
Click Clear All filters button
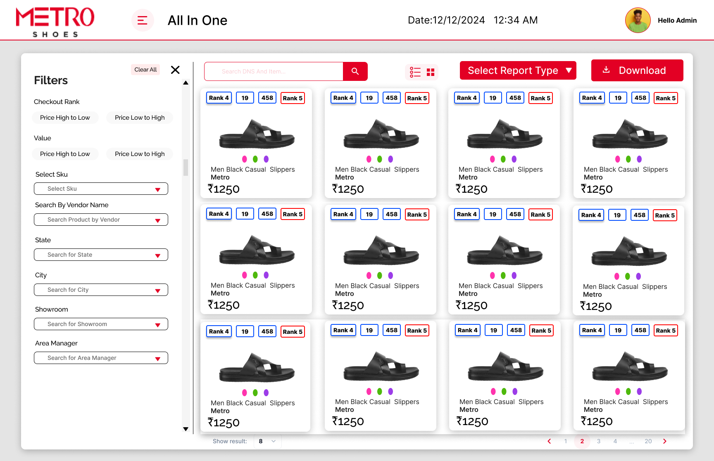[145, 70]
